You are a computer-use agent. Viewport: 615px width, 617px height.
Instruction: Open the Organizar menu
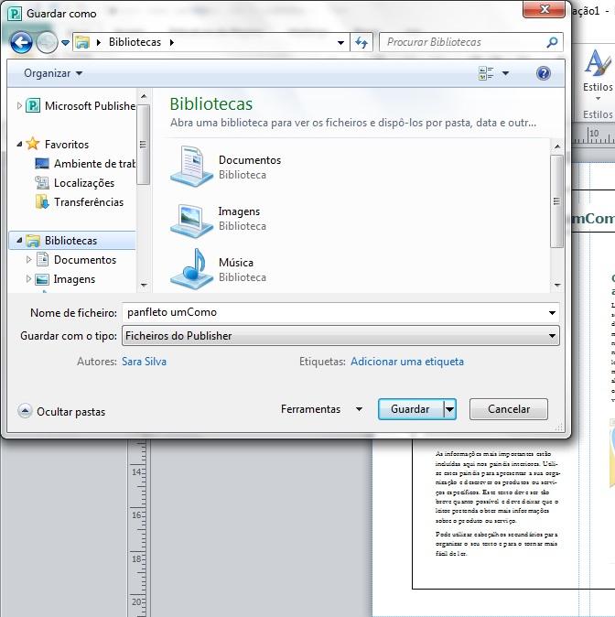pyautogui.click(x=53, y=73)
